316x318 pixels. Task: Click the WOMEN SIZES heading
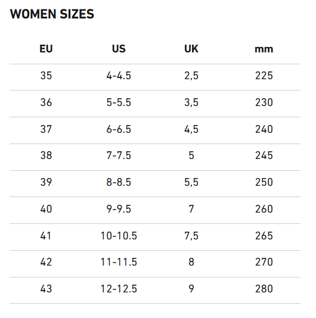[x=52, y=14]
